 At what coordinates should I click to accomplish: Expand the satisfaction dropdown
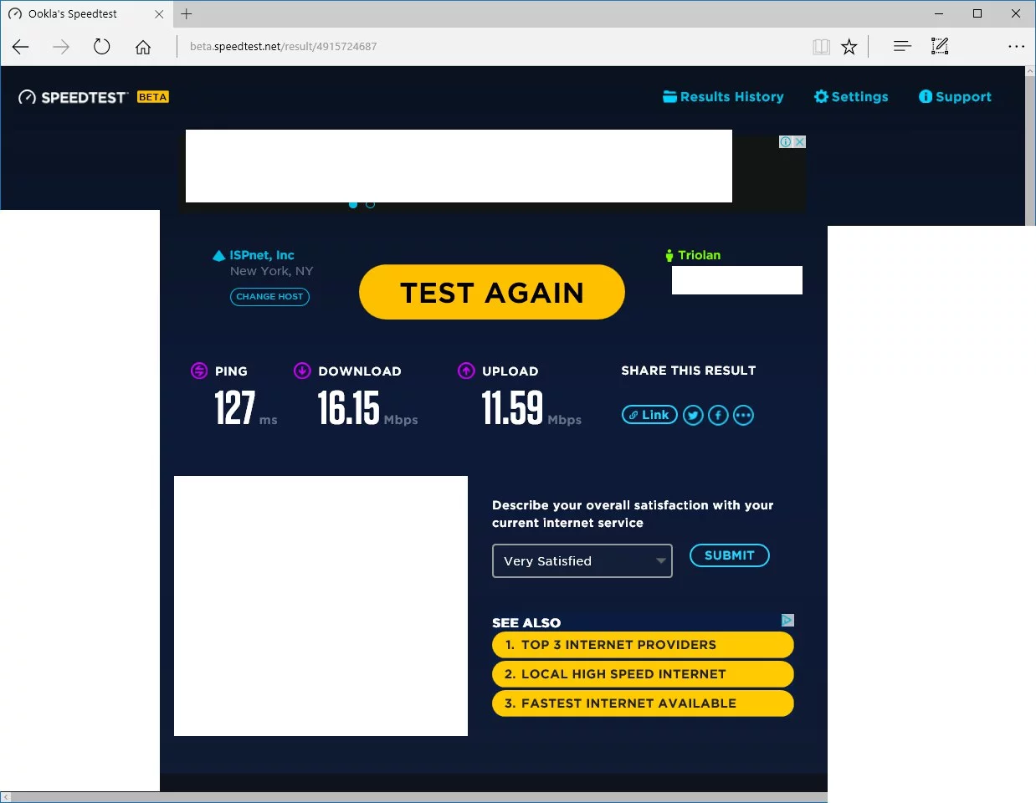pyautogui.click(x=582, y=561)
